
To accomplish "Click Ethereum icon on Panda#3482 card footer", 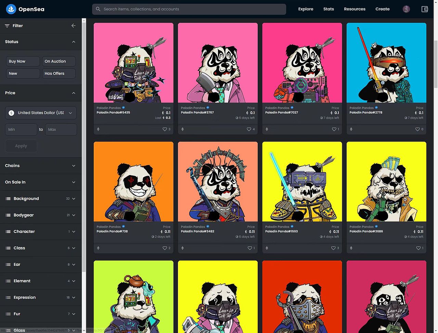I will (x=182, y=248).
